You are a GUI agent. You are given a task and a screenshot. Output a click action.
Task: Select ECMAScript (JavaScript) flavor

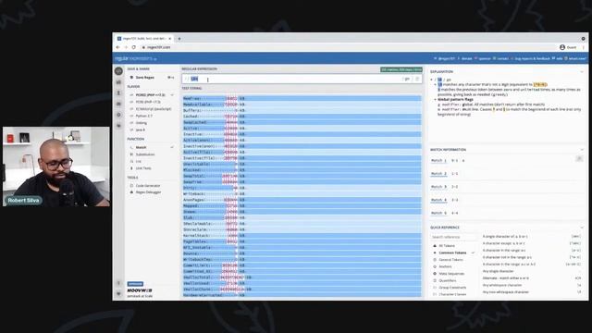153,109
